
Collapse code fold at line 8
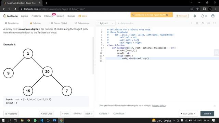coord(103,48)
